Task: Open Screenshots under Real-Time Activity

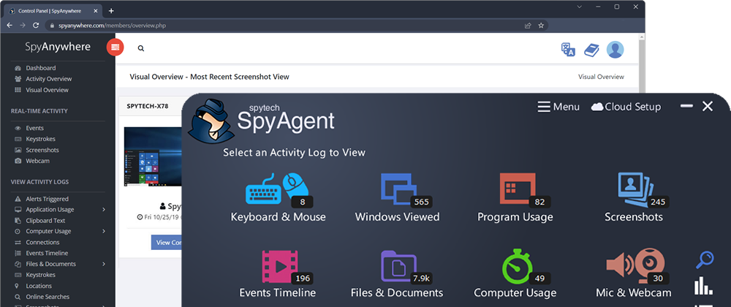Action: [x=42, y=150]
